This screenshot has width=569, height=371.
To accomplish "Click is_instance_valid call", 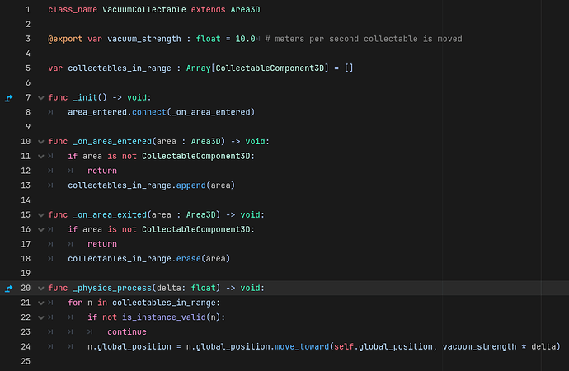I will coord(163,317).
